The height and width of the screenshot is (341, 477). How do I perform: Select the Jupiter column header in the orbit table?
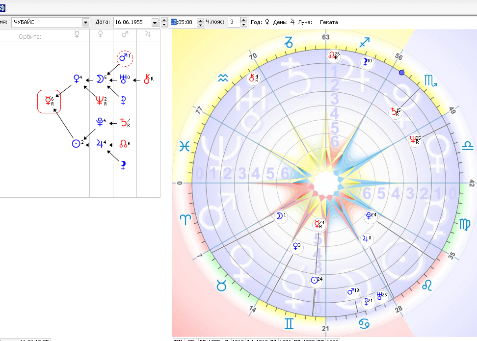[148, 35]
